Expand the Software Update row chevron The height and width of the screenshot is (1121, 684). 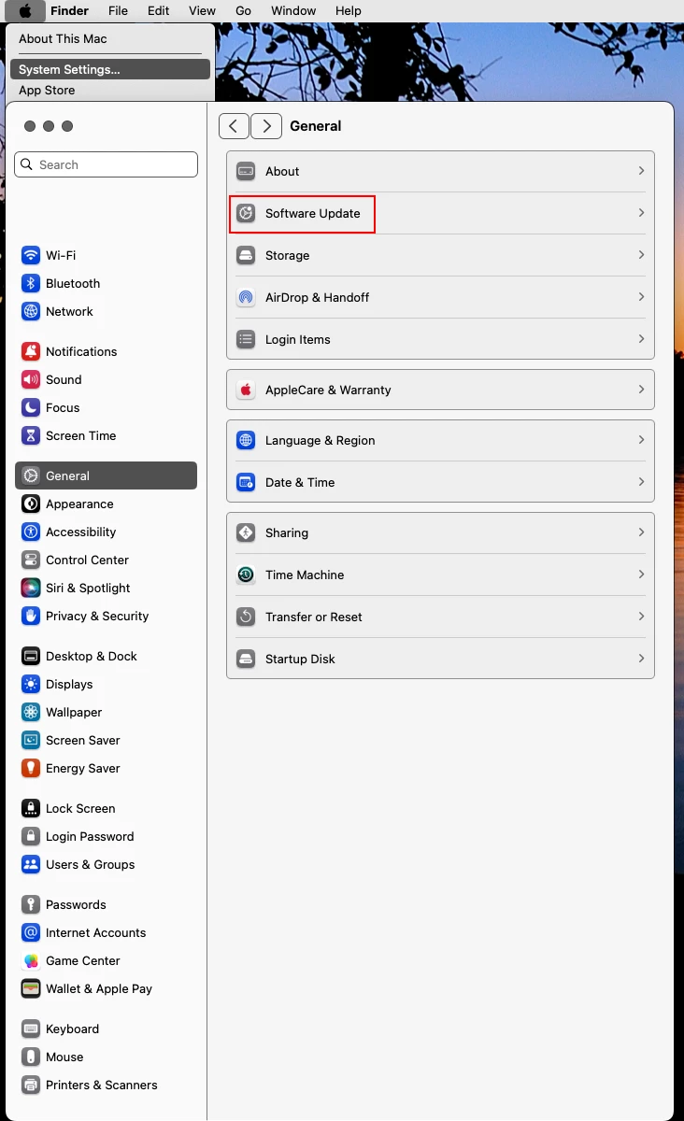(x=641, y=213)
